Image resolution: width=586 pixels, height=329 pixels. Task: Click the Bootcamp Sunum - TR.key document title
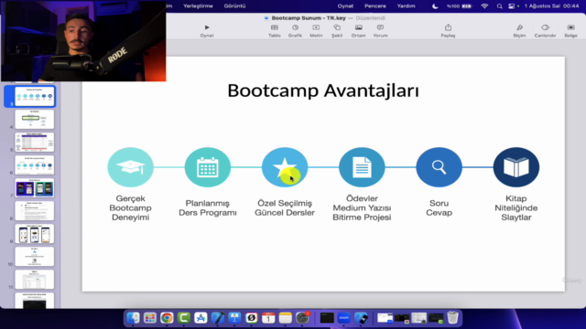click(309, 18)
